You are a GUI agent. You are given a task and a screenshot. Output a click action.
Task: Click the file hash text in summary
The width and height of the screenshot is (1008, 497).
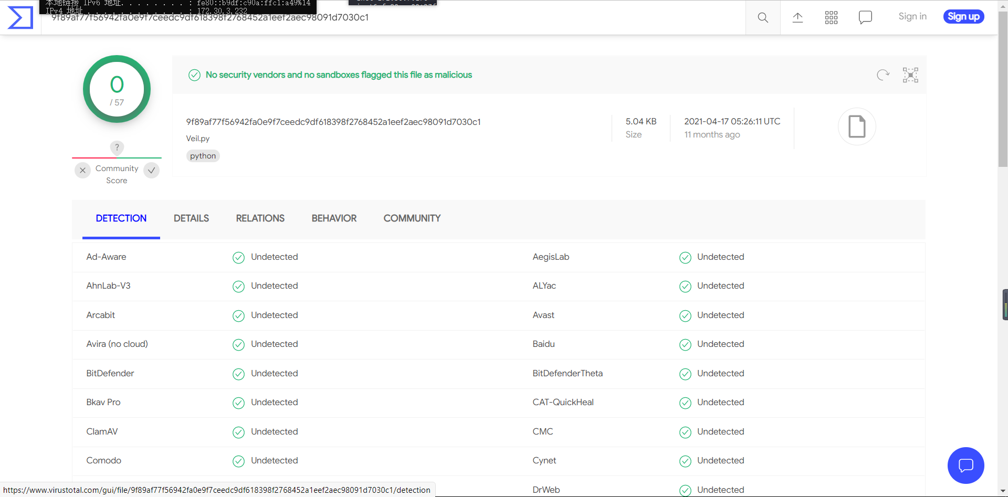pyautogui.click(x=333, y=122)
